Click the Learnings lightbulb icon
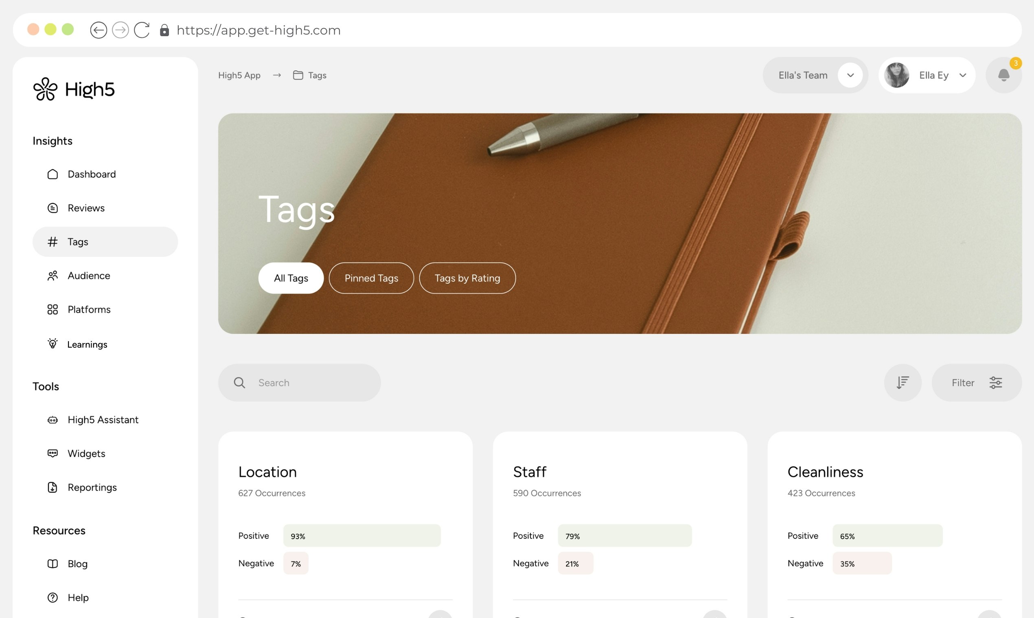Image resolution: width=1034 pixels, height=618 pixels. tap(53, 344)
